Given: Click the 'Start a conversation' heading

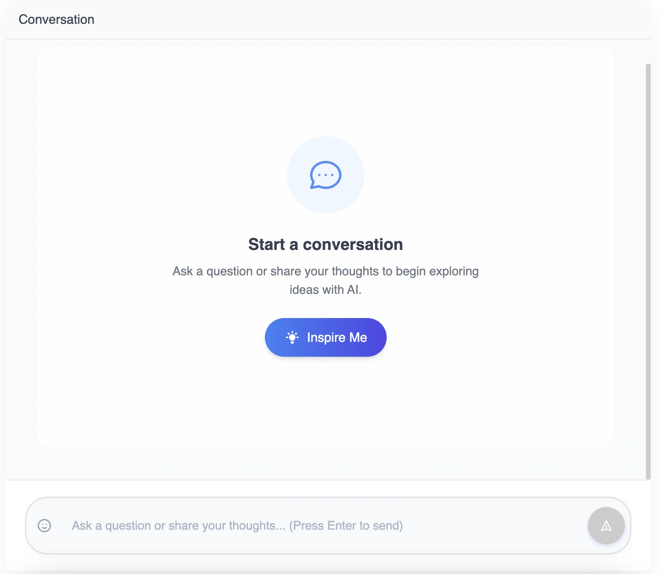Looking at the screenshot, I should click(326, 244).
